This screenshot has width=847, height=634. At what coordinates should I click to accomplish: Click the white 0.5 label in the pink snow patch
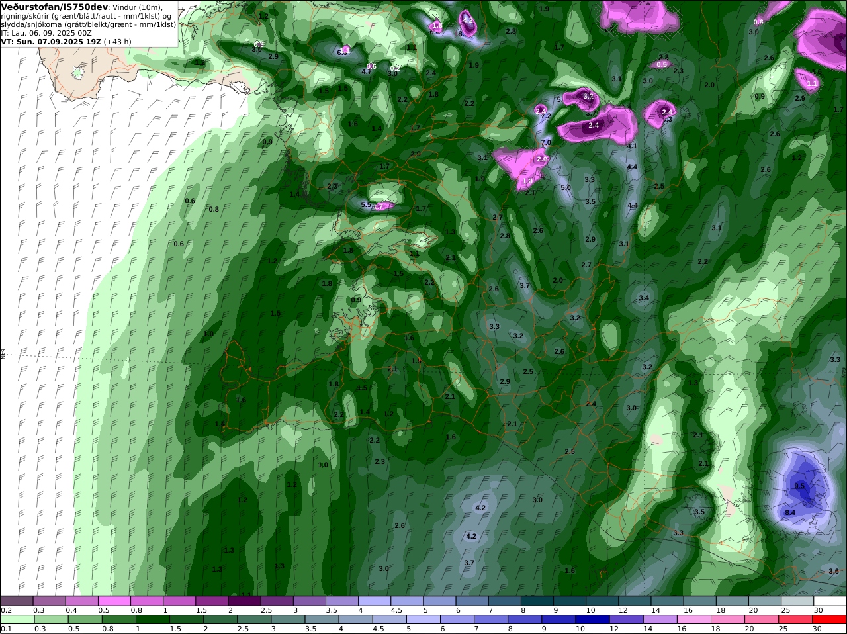coord(662,64)
